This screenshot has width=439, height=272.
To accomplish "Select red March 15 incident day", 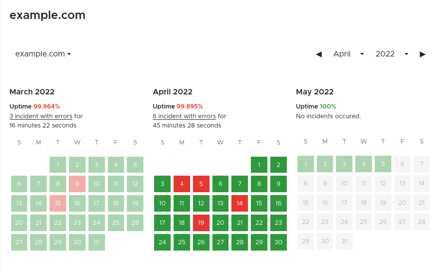I will (x=58, y=203).
